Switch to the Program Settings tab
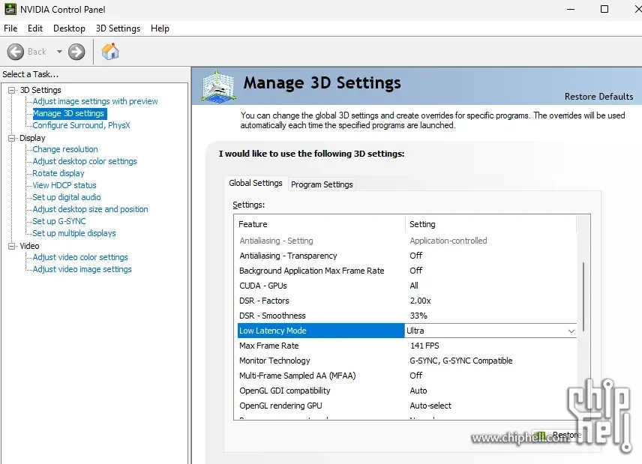The image size is (642, 464). point(322,184)
